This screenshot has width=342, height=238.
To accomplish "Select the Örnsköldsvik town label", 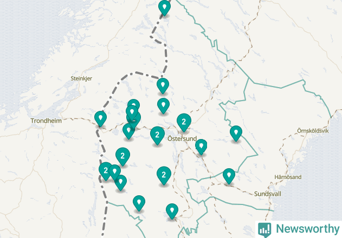I will [313, 131].
